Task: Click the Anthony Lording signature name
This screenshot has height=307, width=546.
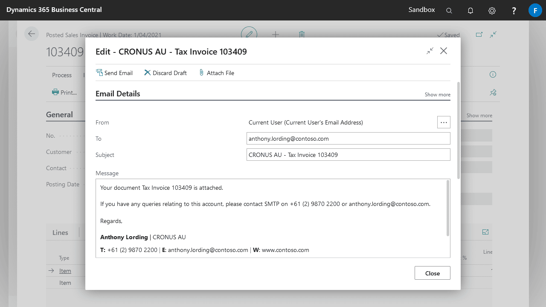Action: pos(124,237)
